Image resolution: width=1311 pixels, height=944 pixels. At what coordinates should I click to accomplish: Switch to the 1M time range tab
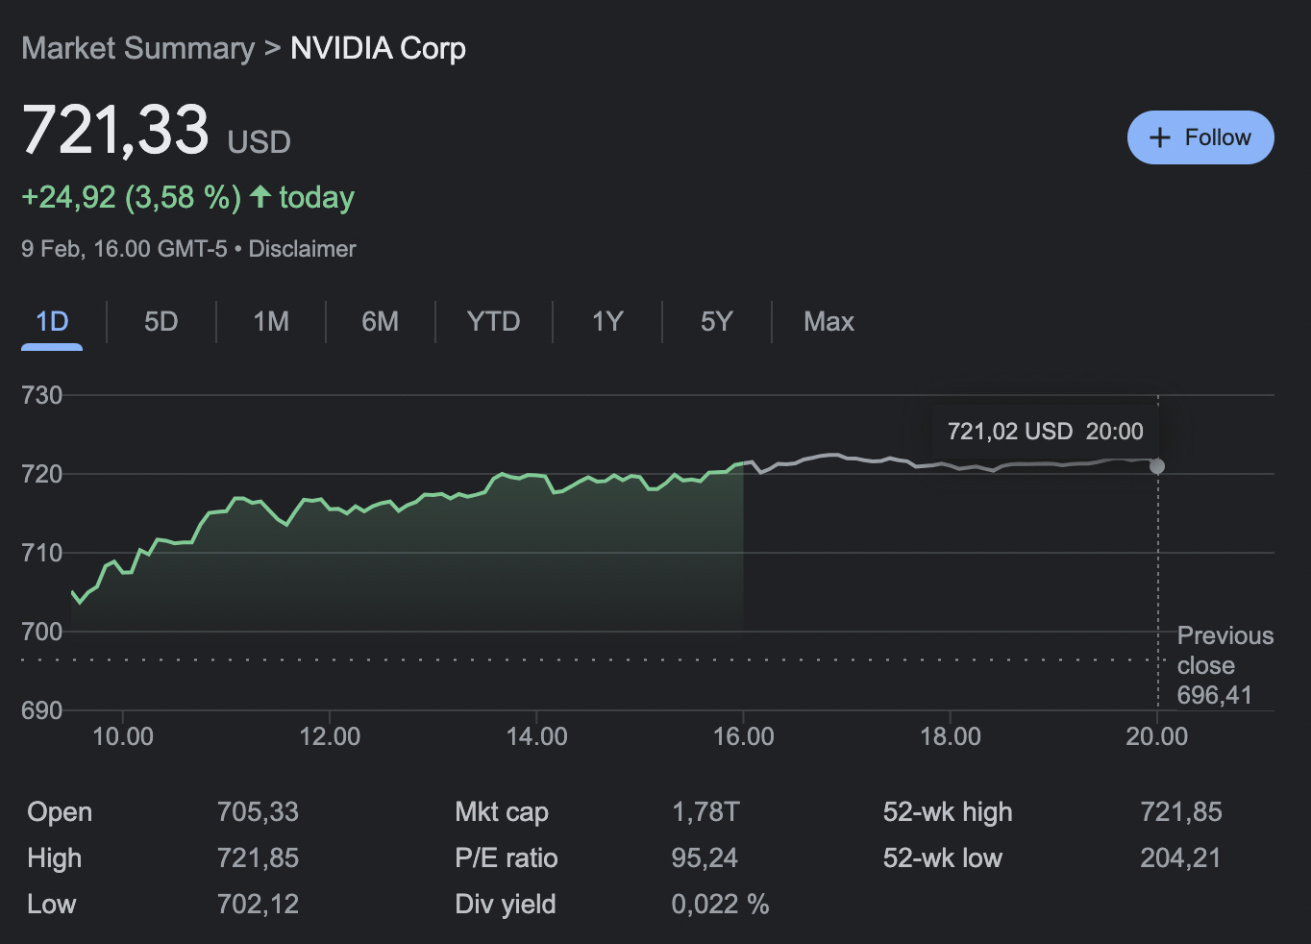pos(271,321)
